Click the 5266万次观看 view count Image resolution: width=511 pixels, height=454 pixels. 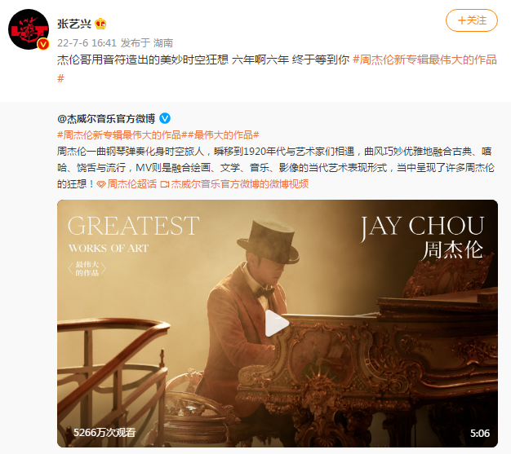pyautogui.click(x=104, y=433)
